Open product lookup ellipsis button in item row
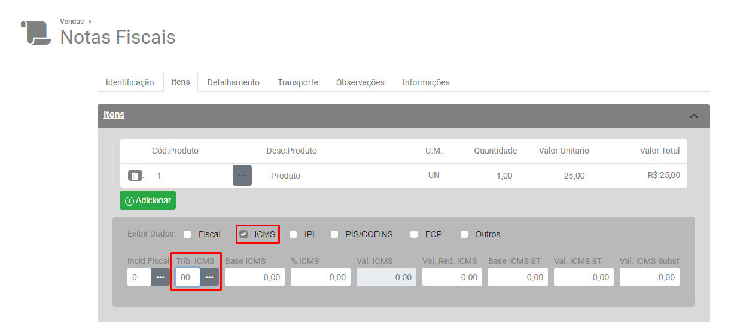The width and height of the screenshot is (740, 322). click(242, 176)
